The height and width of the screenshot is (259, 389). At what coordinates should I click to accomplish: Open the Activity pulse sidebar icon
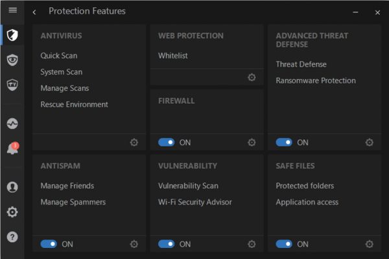pyautogui.click(x=12, y=124)
